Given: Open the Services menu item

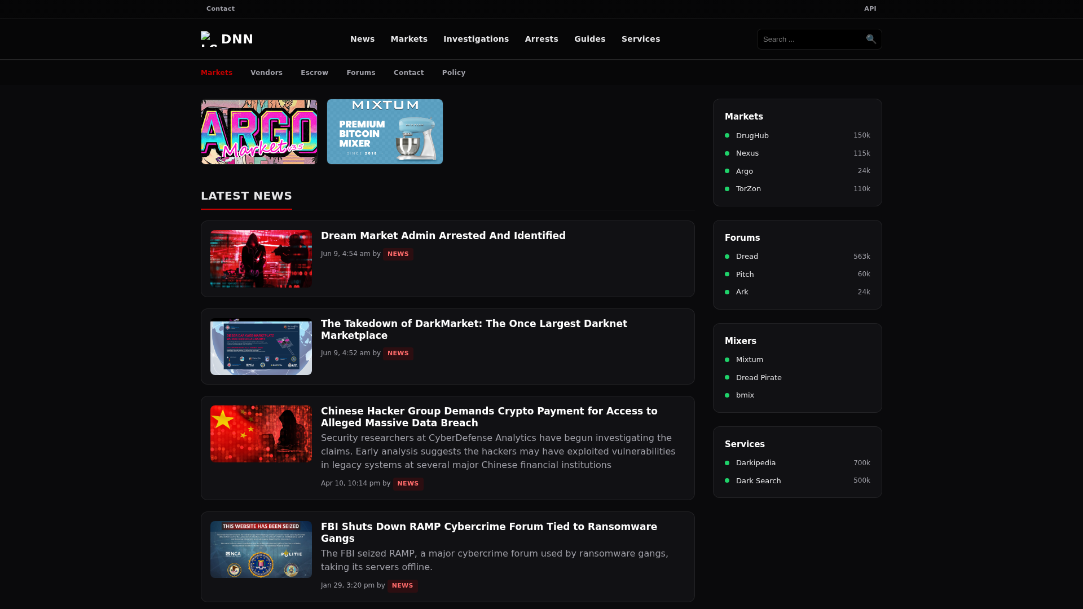Looking at the screenshot, I should pos(641,39).
